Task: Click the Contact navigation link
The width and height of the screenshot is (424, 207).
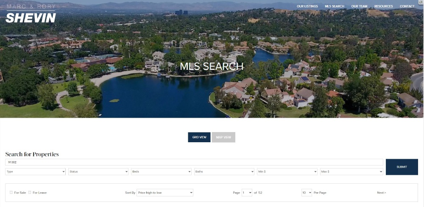Action: point(407,6)
